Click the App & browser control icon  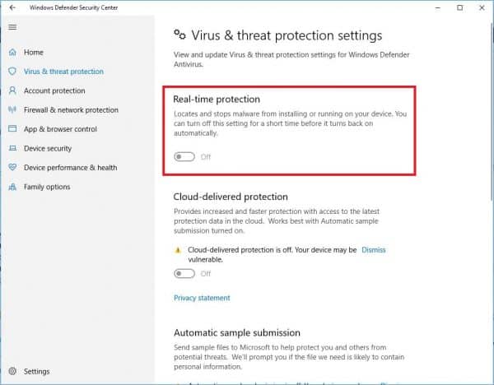pyautogui.click(x=12, y=129)
